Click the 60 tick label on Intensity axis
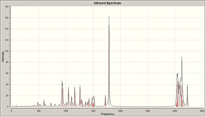This screenshot has height=117, width=206. (7, 73)
